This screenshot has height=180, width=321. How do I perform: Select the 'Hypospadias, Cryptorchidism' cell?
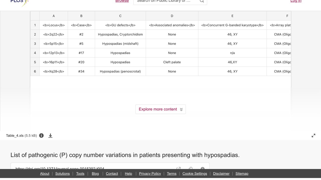[x=120, y=34]
